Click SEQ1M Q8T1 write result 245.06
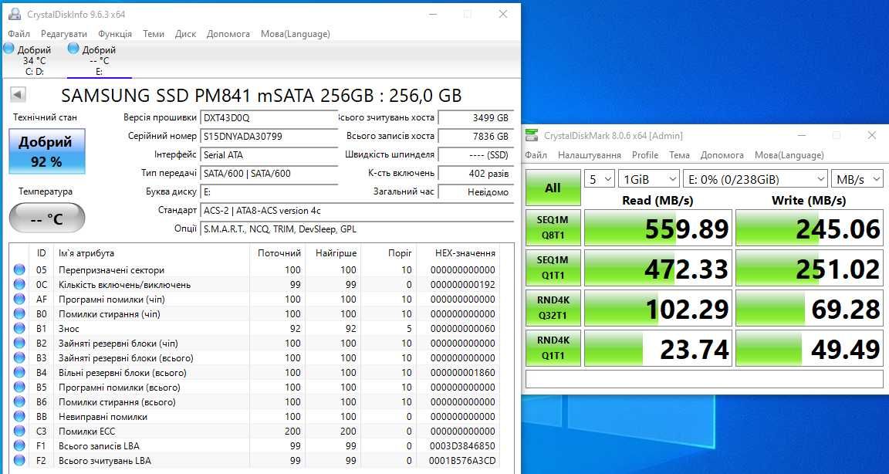 (x=810, y=228)
